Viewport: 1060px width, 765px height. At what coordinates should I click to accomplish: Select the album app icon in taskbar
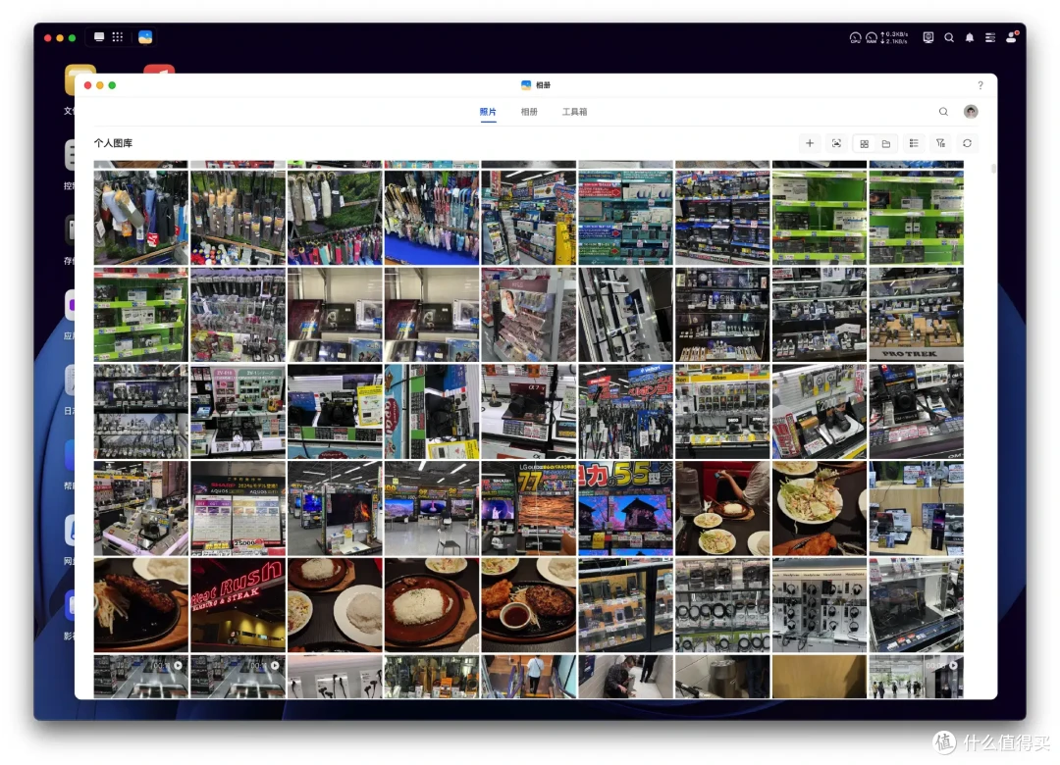coord(145,37)
